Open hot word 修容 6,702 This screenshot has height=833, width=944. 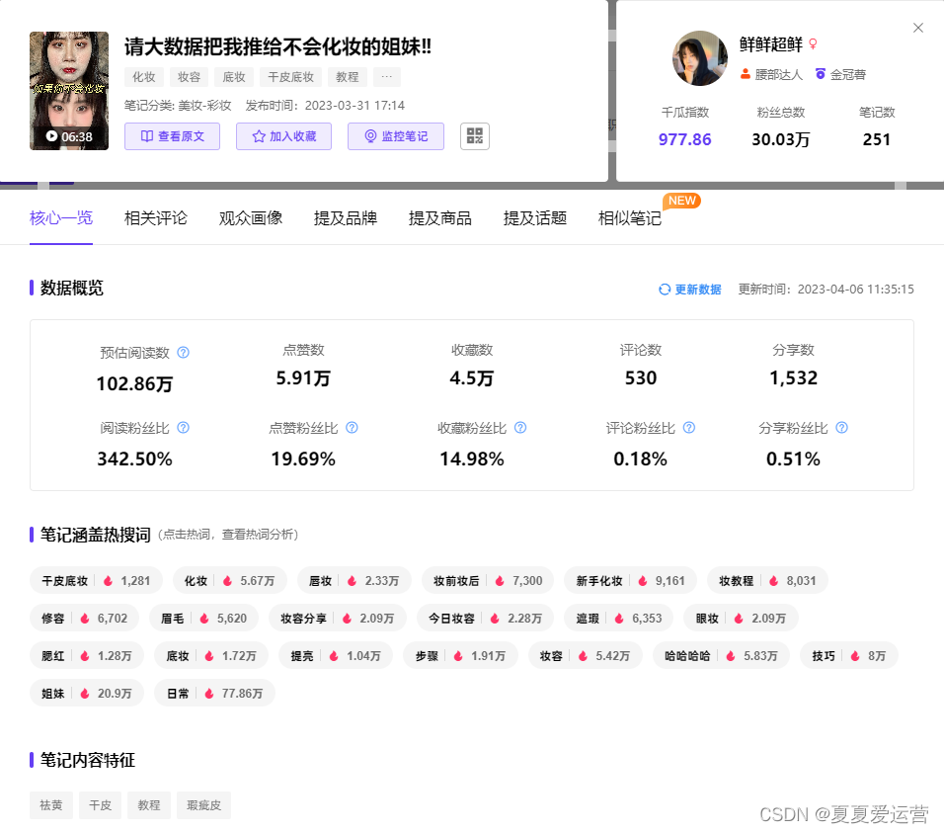(x=84, y=618)
